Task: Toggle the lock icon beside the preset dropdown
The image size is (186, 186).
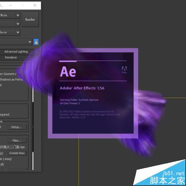Action: 36,42
